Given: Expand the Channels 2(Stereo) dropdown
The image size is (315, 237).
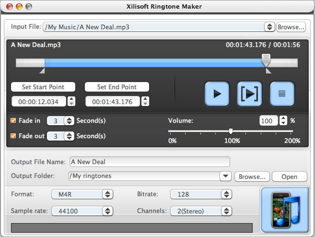Looking at the screenshot, I should click(201, 211).
